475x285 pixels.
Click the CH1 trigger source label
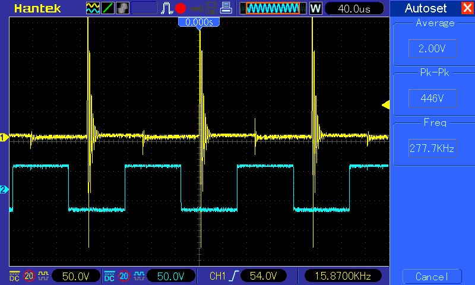[217, 276]
